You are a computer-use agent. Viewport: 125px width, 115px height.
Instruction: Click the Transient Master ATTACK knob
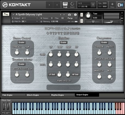coord(17,75)
